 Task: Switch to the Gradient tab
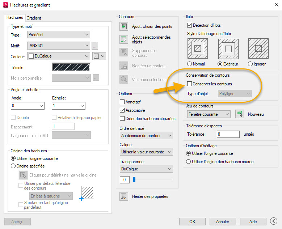(x=34, y=18)
